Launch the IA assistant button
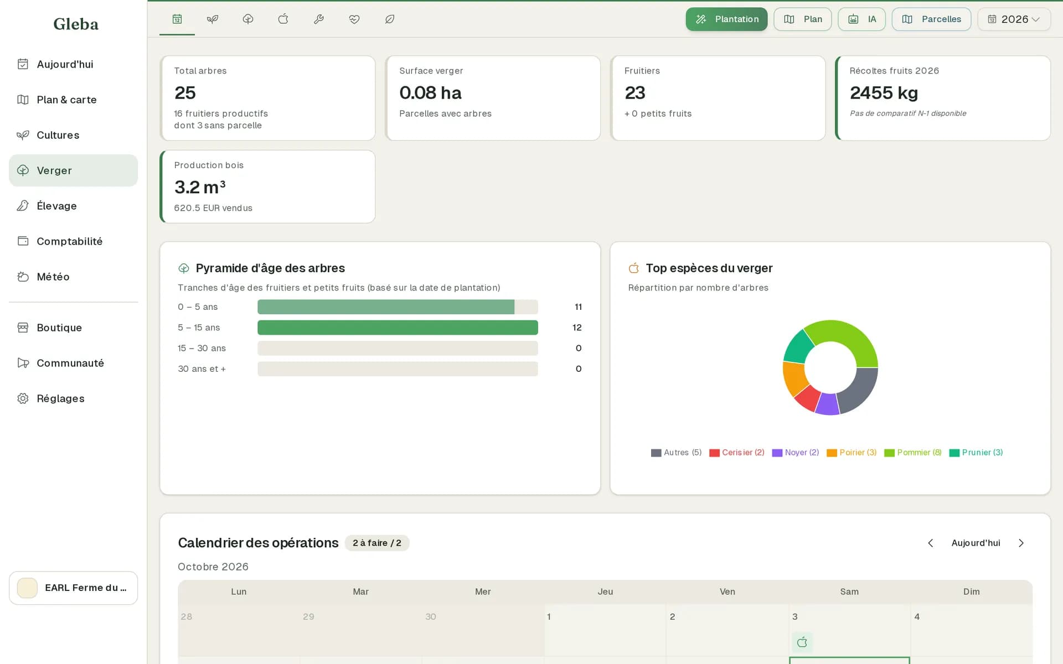This screenshot has width=1063, height=664. (x=861, y=19)
